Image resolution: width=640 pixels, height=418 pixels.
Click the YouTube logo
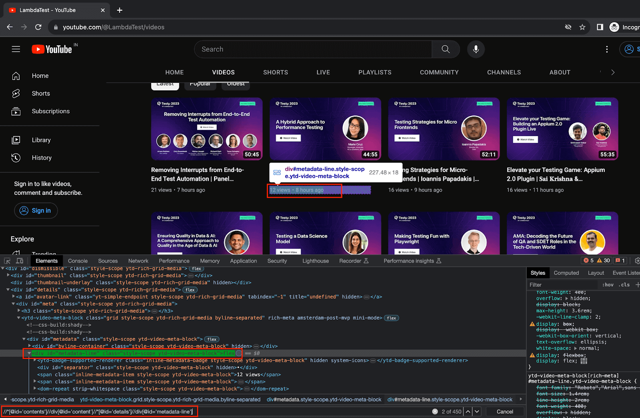pyautogui.click(x=52, y=49)
